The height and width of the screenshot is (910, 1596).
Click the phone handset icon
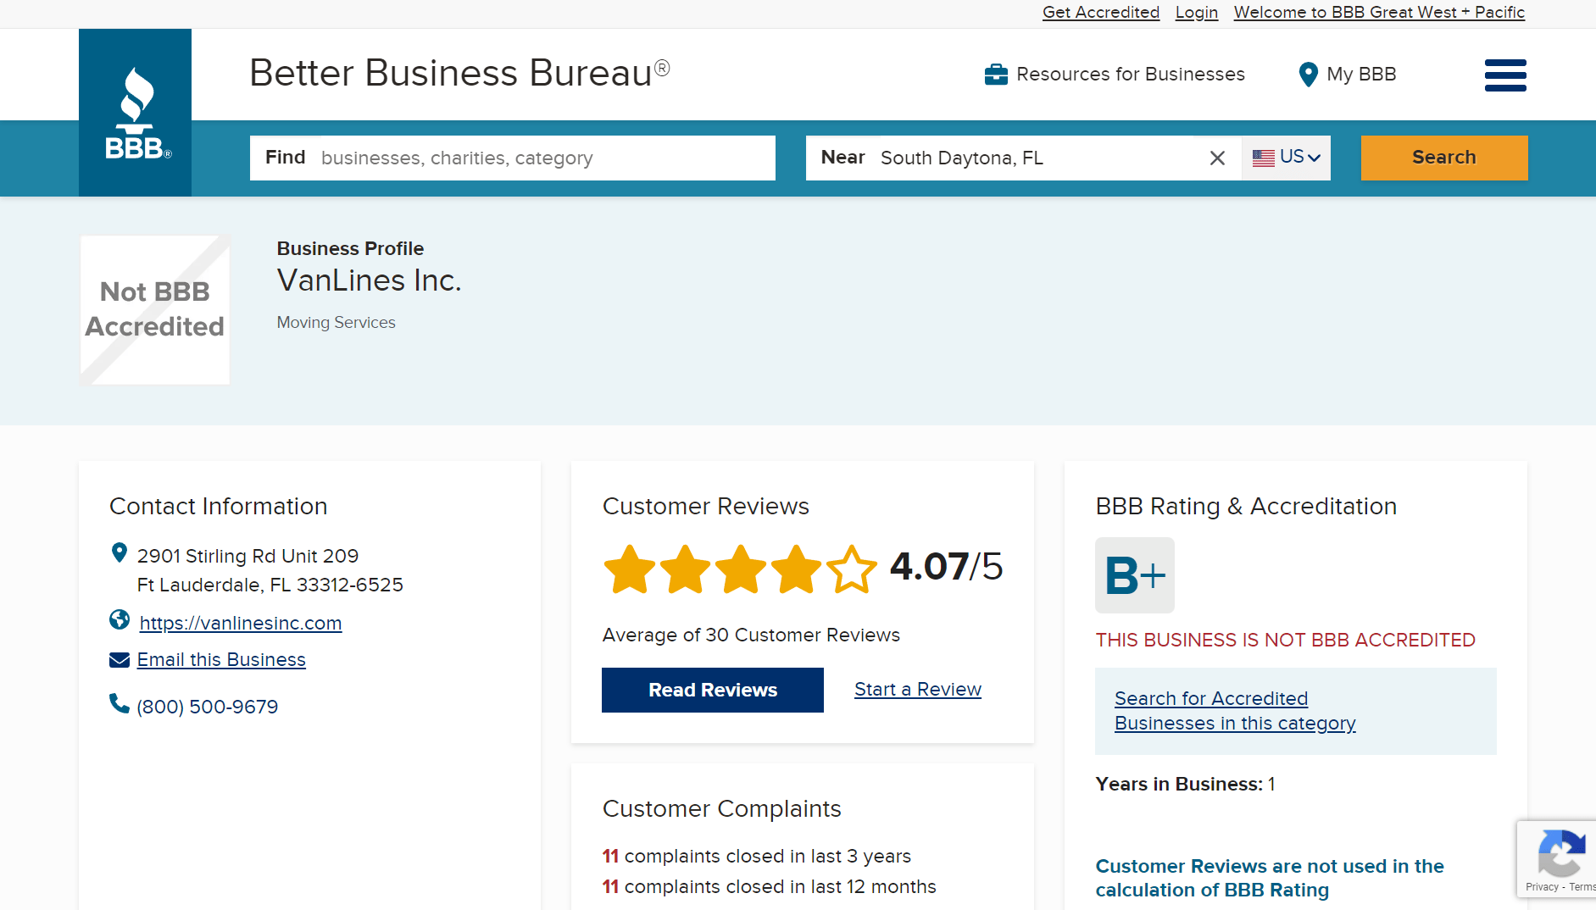pos(120,703)
